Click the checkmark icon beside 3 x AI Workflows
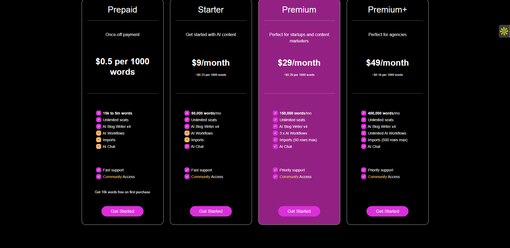Screen dimensions: 510x248 tap(275, 133)
